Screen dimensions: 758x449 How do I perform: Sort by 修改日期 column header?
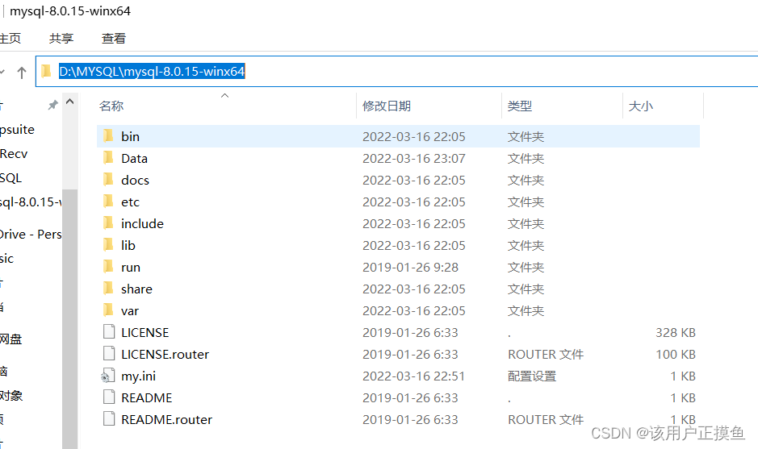(387, 106)
